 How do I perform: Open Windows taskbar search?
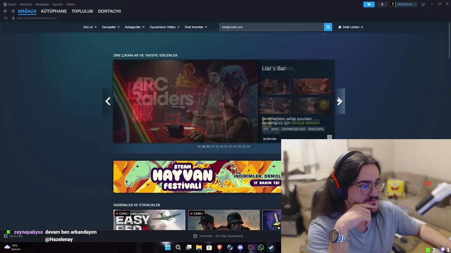[178, 247]
